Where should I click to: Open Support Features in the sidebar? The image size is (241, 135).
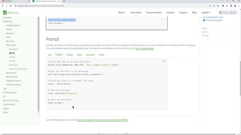point(14,81)
